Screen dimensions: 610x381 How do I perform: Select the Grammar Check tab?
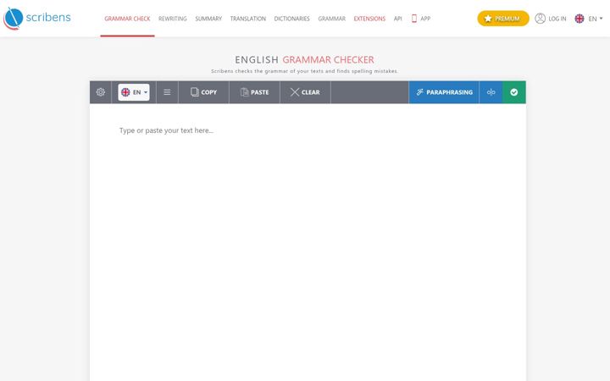(127, 19)
